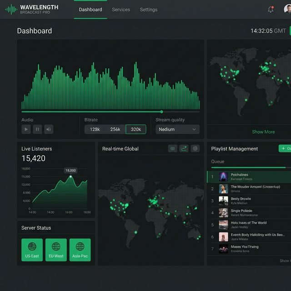Open Real-time Global settings gear

point(195,149)
